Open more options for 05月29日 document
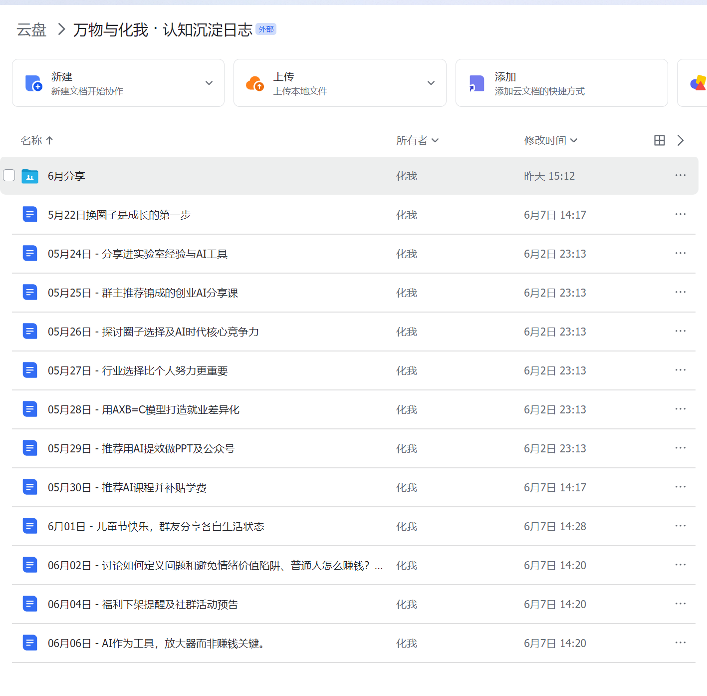Viewport: 707px width, 696px height. pyautogui.click(x=681, y=448)
